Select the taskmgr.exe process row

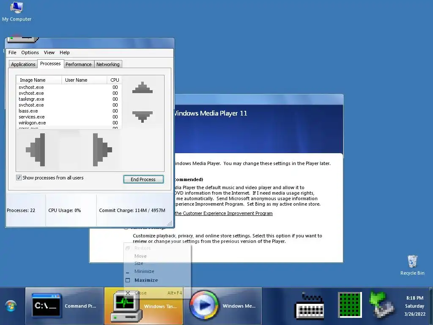69,99
